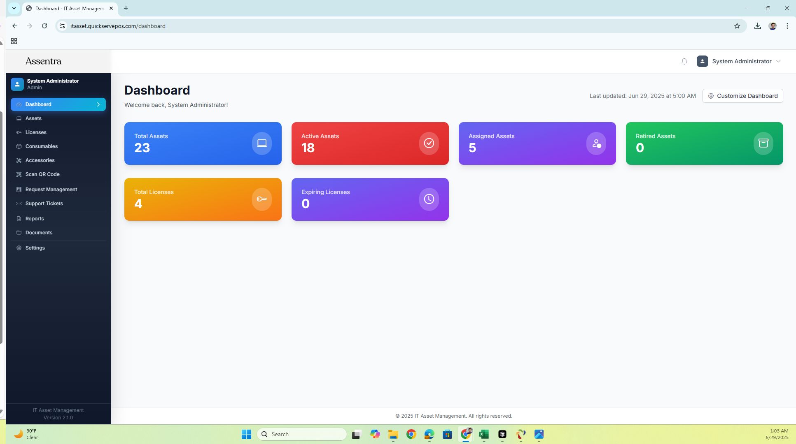Screen dimensions: 796x444
Task: Click the archive box icon in the Retired Assets card
Action: 763,143
